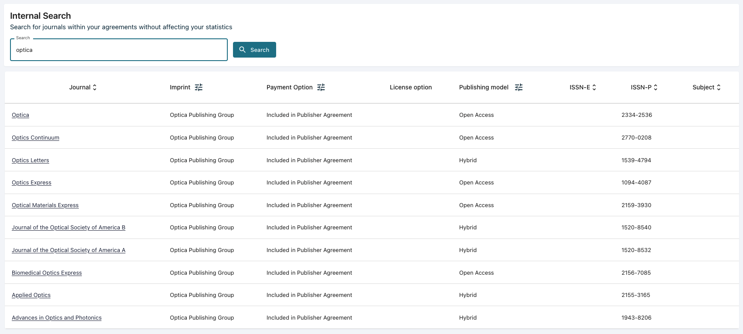
Task: Click Hybrid in the Optics Letters row
Action: click(x=468, y=160)
